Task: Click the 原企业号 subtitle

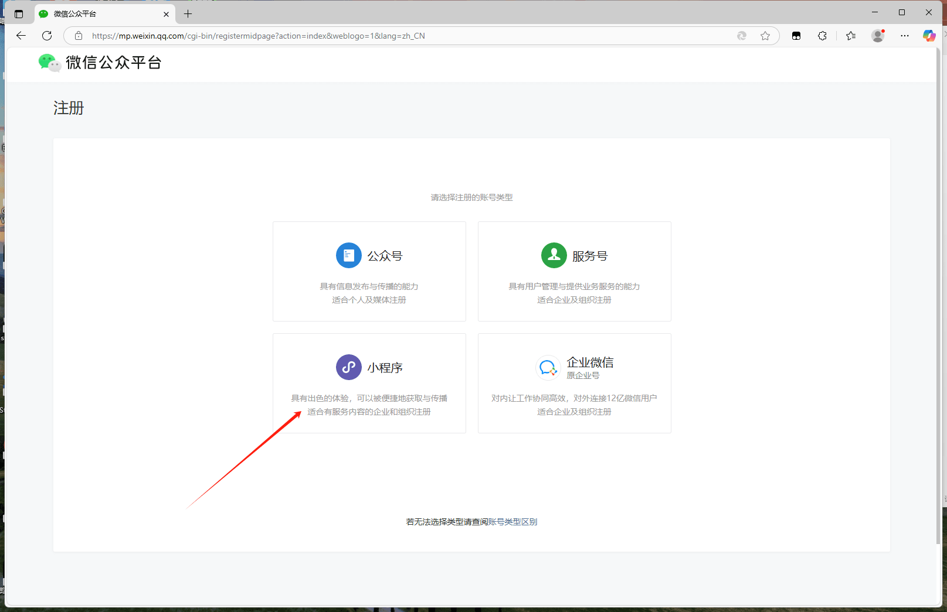Action: coord(583,375)
